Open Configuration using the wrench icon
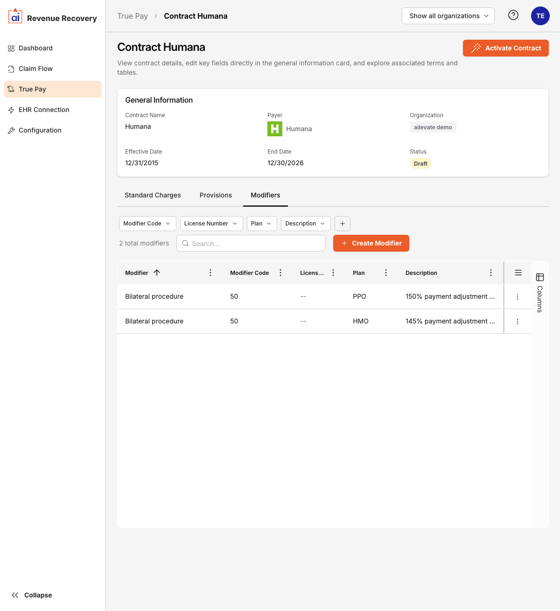The height and width of the screenshot is (611, 560). (x=11, y=130)
